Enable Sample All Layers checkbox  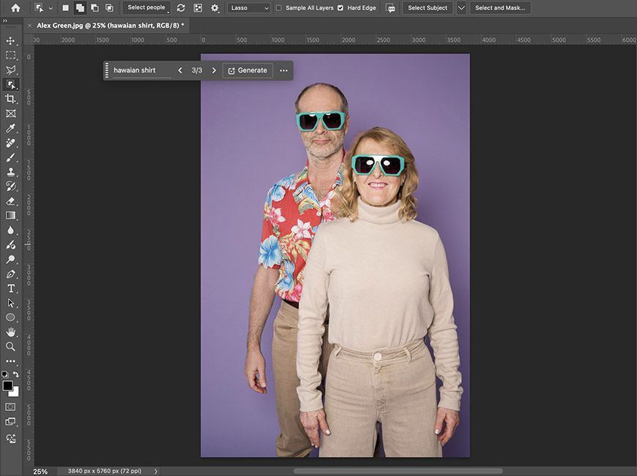(279, 8)
